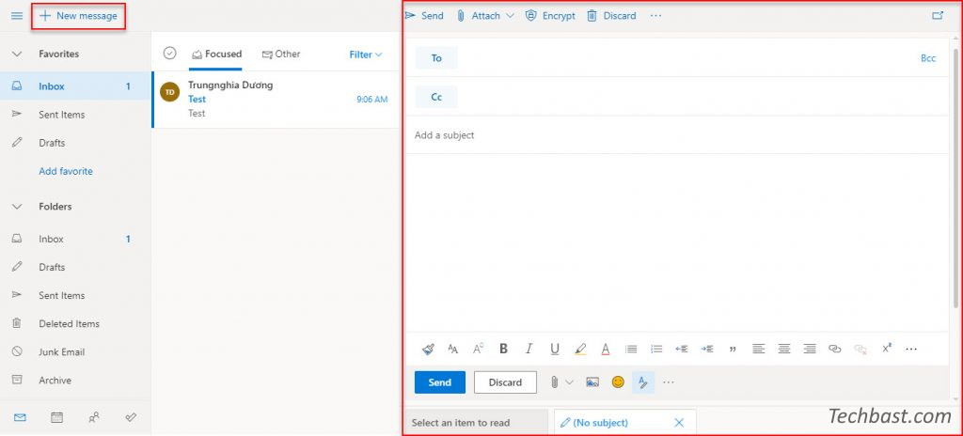The height and width of the screenshot is (436, 963).
Task: Open more options in top toolbar
Action: coord(655,16)
